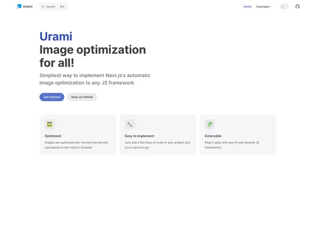316x235 pixels.
Task: Open the GitHub repository icon in header
Action: point(297,6)
